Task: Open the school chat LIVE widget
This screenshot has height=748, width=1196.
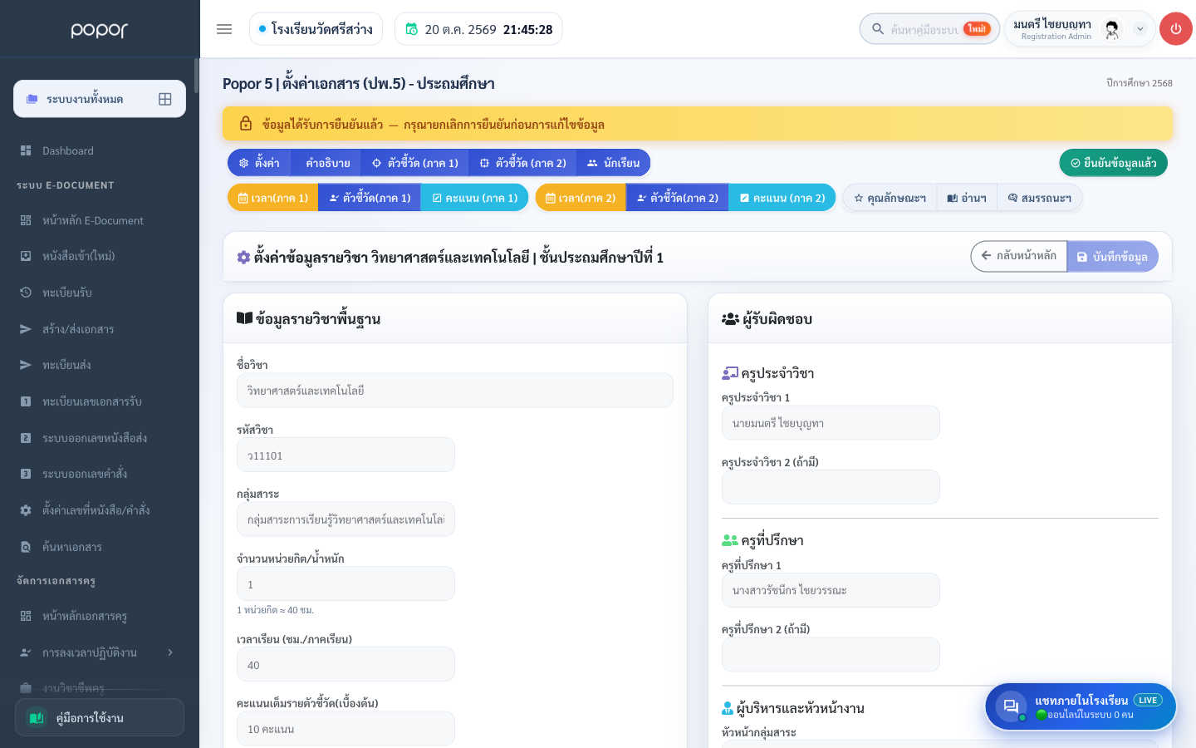Action: pyautogui.click(x=1081, y=706)
